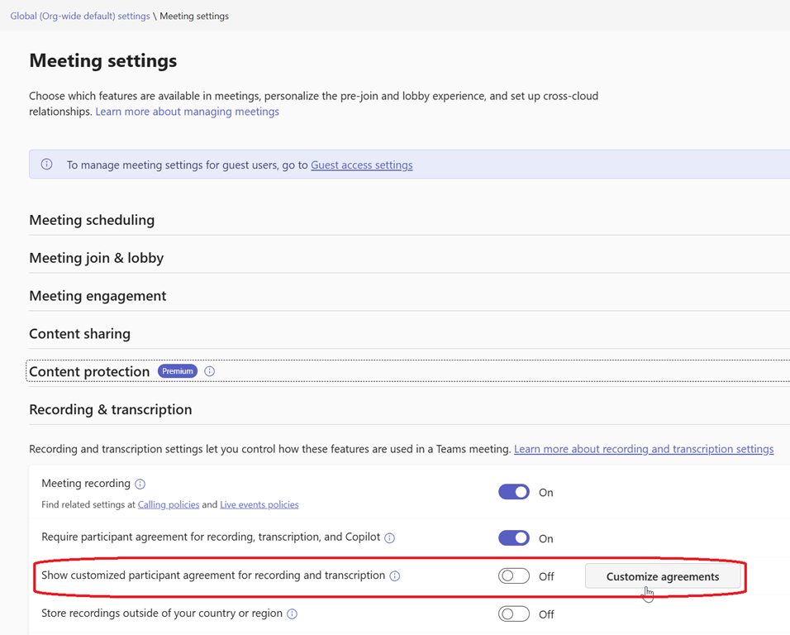Enable Show customized participant agreement toggle
This screenshot has width=790, height=635.
click(513, 576)
